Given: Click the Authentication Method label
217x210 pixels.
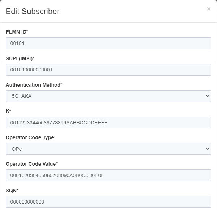Looking at the screenshot, I should (x=33, y=85).
